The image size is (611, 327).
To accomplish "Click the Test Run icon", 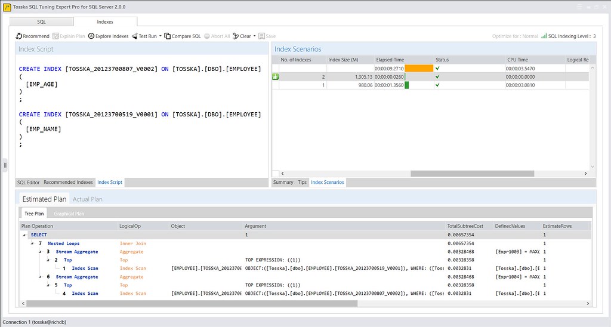I will (x=135, y=36).
